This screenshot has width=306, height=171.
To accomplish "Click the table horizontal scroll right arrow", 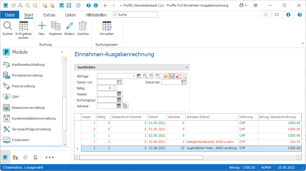I will [299, 157].
